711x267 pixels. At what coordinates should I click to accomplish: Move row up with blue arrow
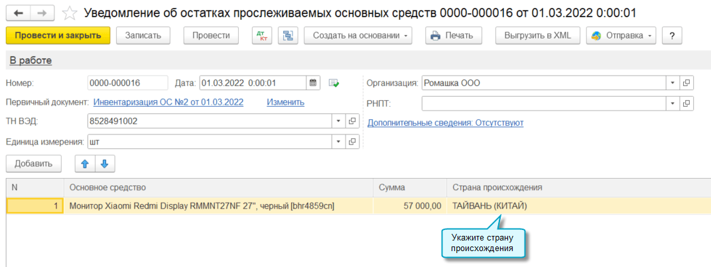pos(84,164)
